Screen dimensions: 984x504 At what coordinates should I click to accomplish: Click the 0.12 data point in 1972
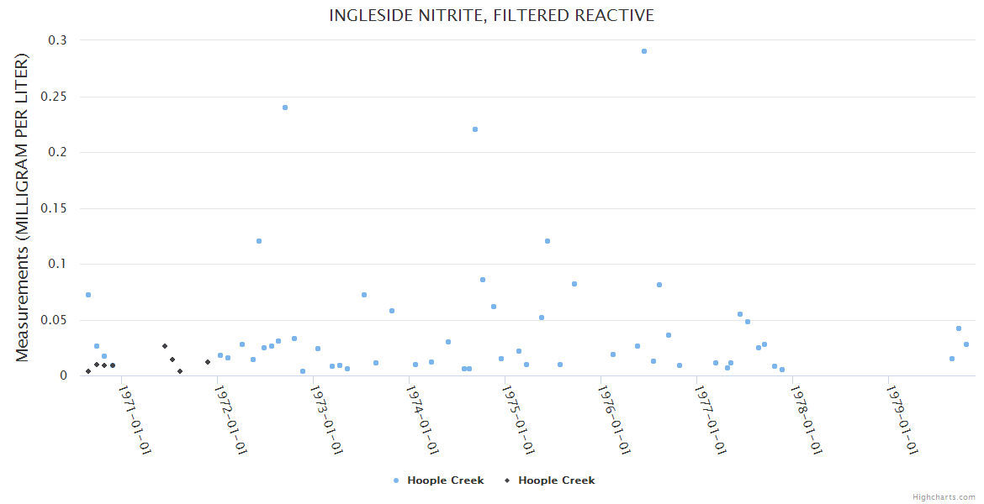click(259, 241)
